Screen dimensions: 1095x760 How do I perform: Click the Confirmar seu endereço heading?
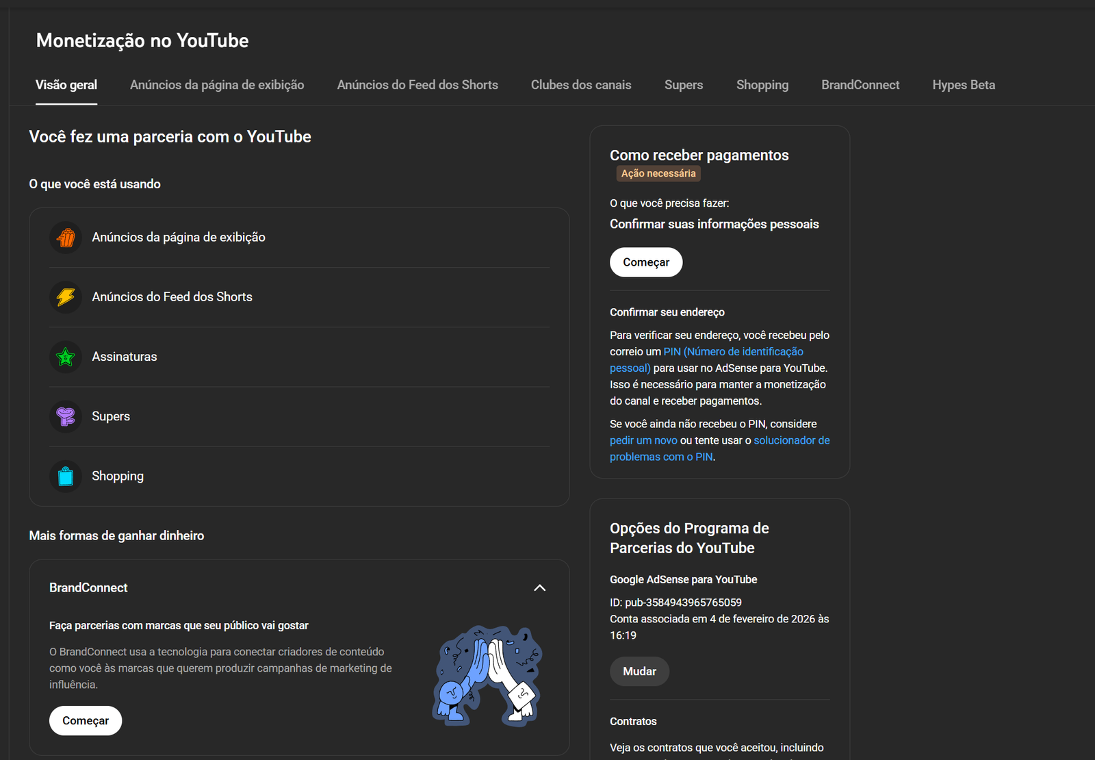coord(667,312)
